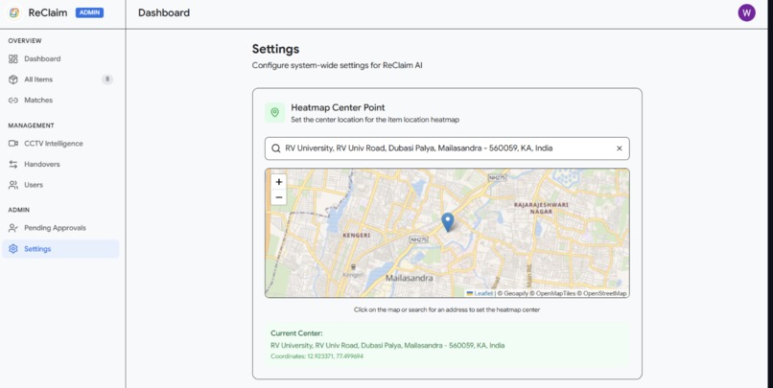Click the ReClaim logo icon
Screen dimensions: 773x388
tap(14, 12)
